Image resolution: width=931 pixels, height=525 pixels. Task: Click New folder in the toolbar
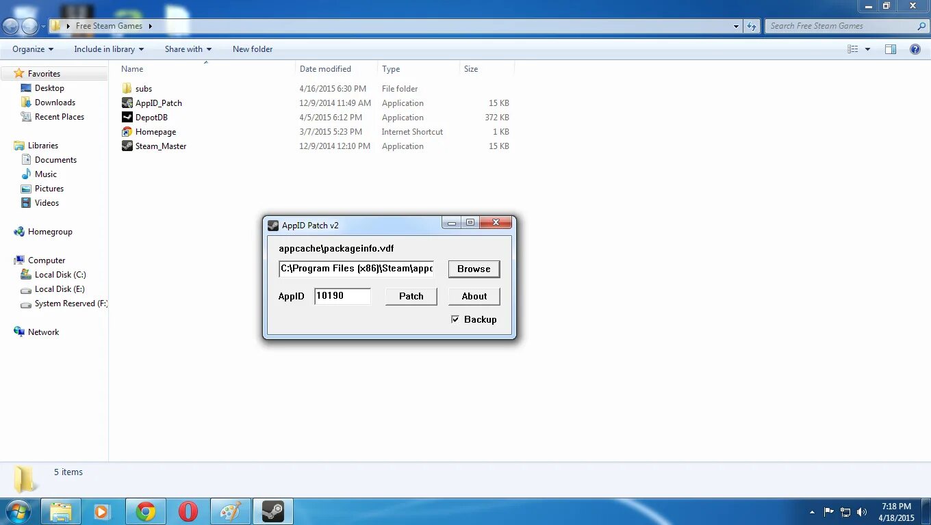253,49
